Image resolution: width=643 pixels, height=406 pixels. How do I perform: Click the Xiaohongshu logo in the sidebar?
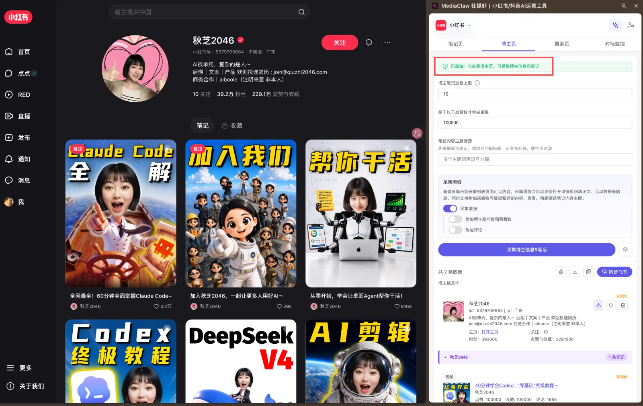point(18,17)
